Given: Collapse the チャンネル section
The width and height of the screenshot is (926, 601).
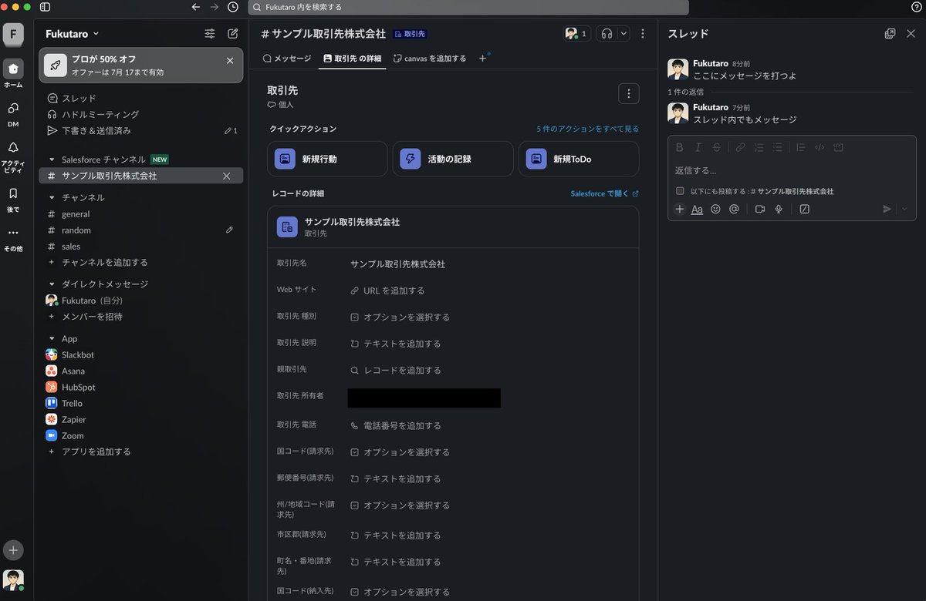Looking at the screenshot, I should click(52, 197).
